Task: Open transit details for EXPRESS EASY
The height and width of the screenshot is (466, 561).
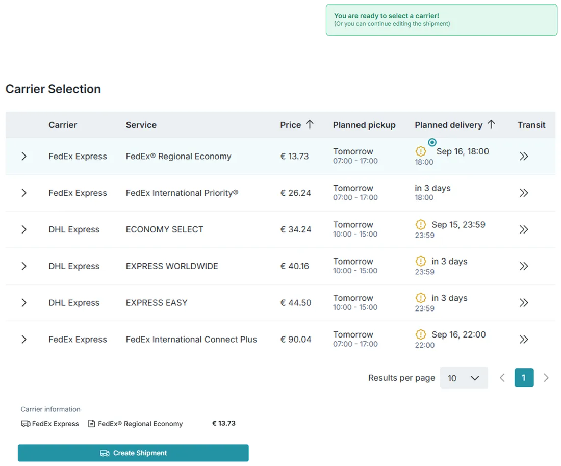Action: [524, 302]
